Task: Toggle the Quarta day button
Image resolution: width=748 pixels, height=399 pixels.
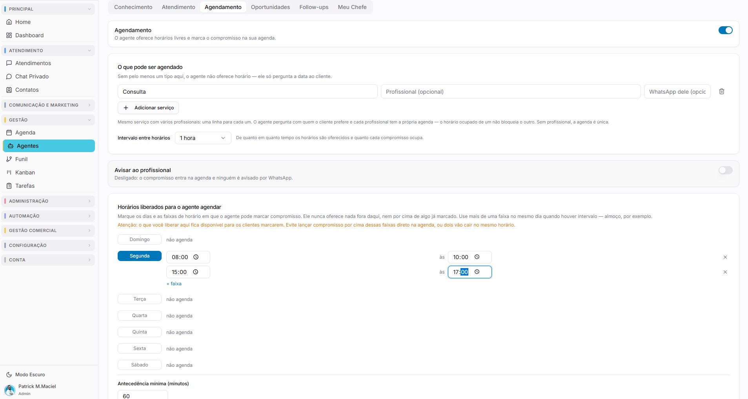Action: tap(140, 316)
